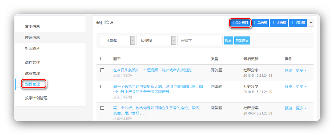Check the box for 在今日头条发布一个短视频 question
Image resolution: width=334 pixels, height=135 pixels.
tap(102, 70)
